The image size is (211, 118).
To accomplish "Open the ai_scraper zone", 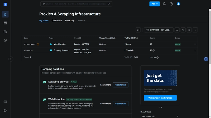I will click(28, 50).
